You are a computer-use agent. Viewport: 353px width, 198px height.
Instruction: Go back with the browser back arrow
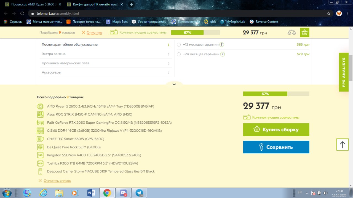[x=6, y=13]
